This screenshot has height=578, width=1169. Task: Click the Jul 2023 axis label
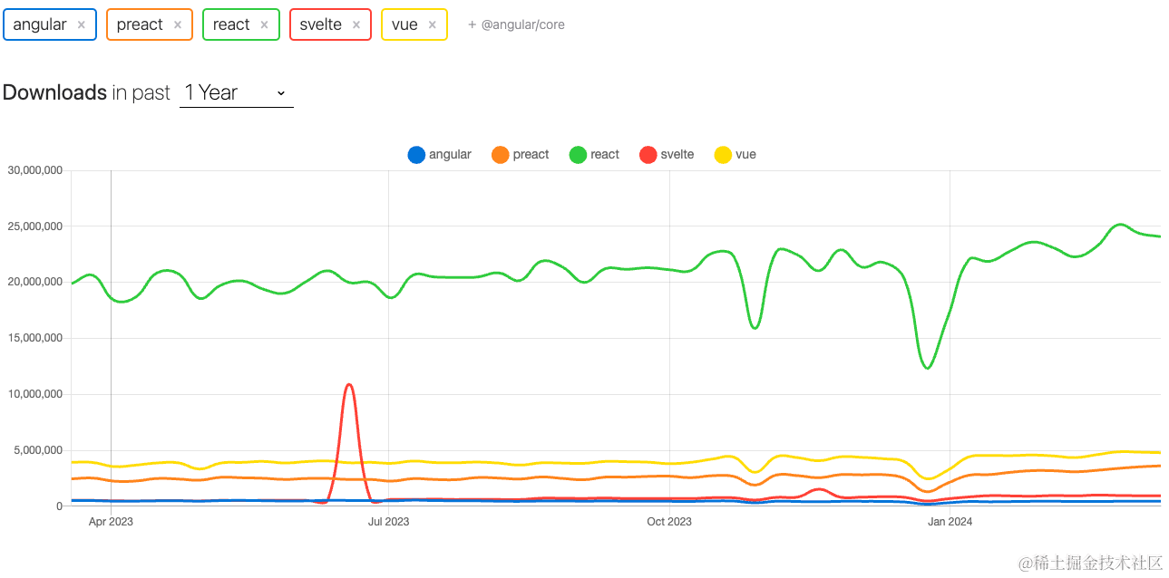click(x=388, y=522)
